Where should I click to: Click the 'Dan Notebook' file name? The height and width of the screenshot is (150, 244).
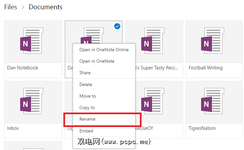pyautogui.click(x=23, y=68)
